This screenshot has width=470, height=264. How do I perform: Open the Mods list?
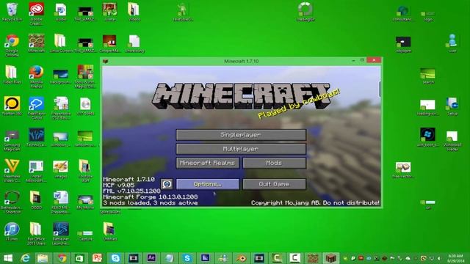[274, 163]
